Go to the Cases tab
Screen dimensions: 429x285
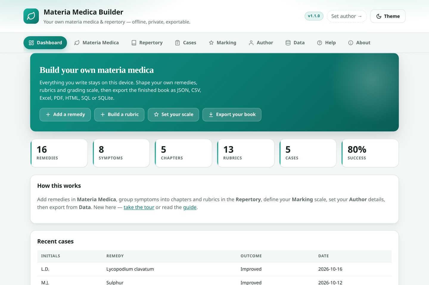[x=186, y=43]
